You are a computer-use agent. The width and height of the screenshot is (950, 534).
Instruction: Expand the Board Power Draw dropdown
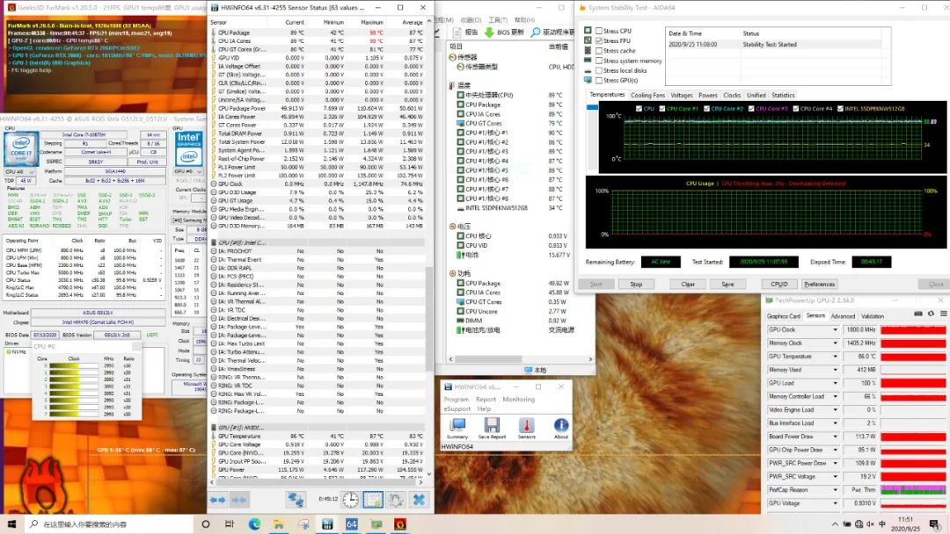836,437
